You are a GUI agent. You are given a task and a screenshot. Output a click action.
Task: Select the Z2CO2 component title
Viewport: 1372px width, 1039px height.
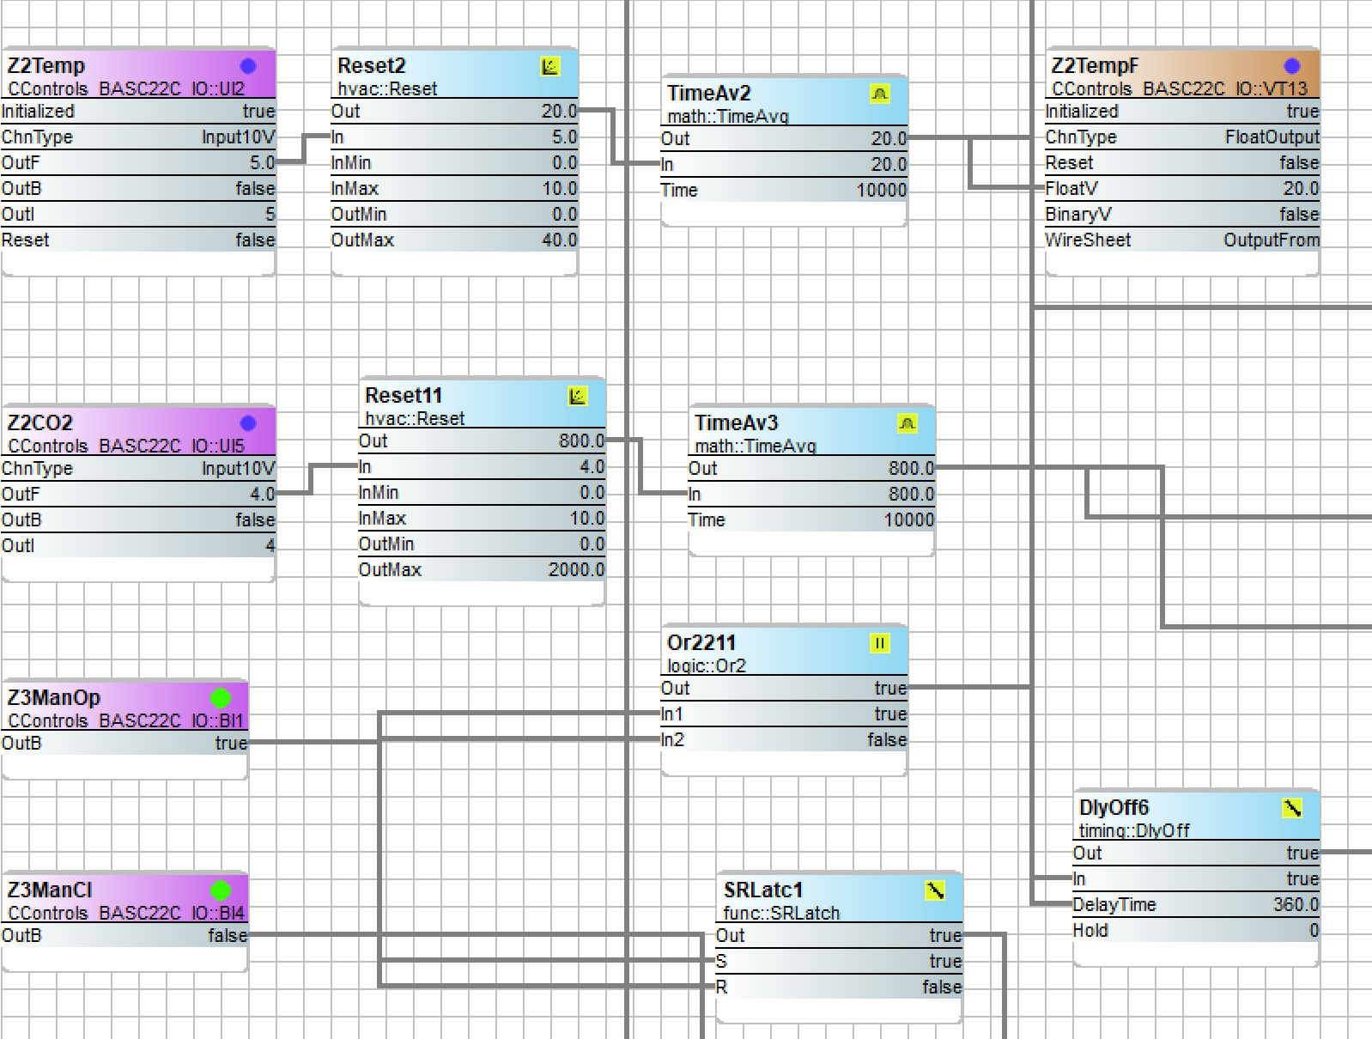click(40, 423)
